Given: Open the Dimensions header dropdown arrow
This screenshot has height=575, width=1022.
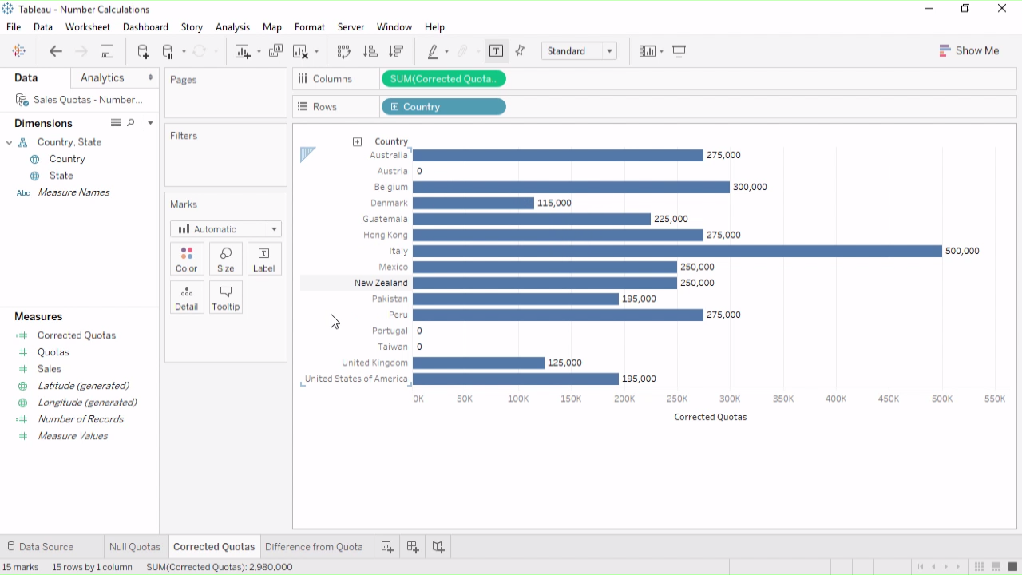Looking at the screenshot, I should [150, 123].
